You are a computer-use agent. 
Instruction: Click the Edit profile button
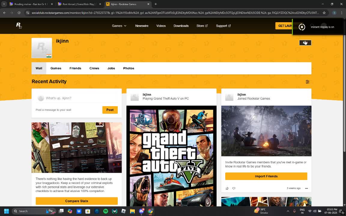click(305, 43)
